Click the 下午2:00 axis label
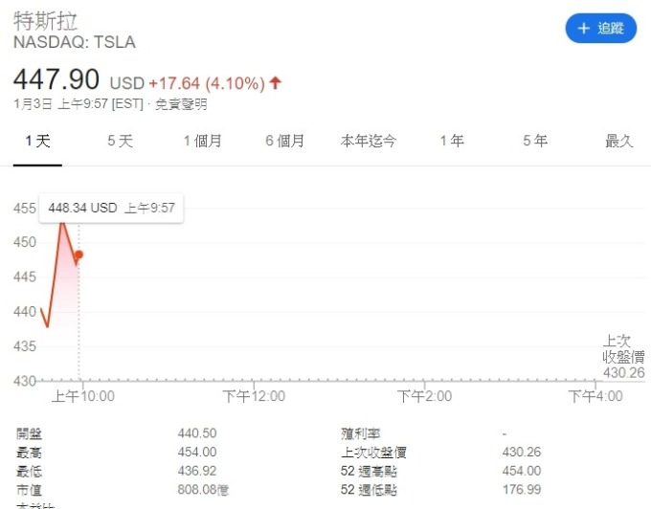Viewport: 651px width, 509px height. [x=424, y=396]
